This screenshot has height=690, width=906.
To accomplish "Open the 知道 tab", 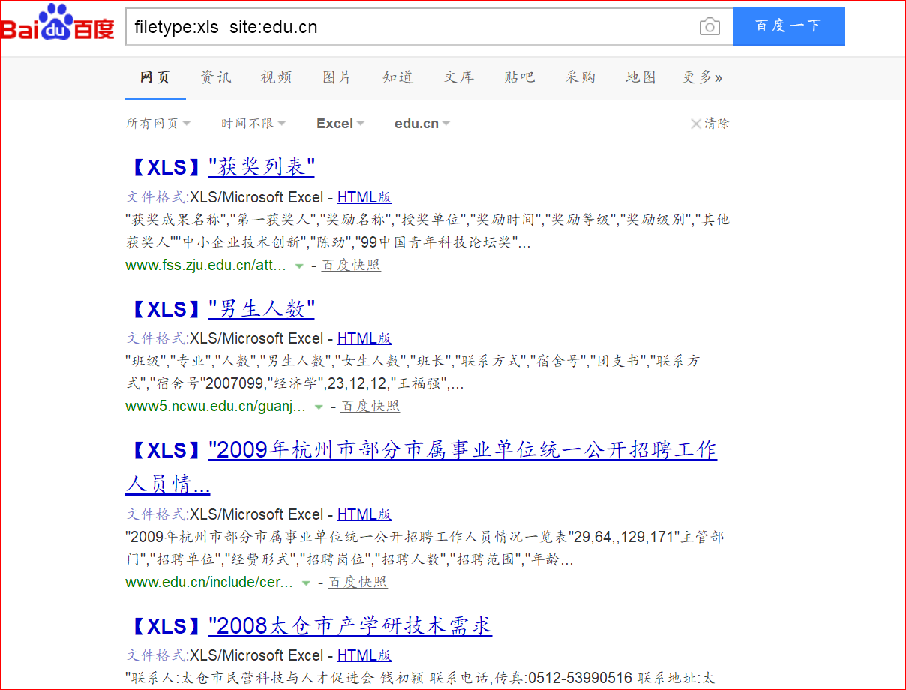I will [398, 77].
